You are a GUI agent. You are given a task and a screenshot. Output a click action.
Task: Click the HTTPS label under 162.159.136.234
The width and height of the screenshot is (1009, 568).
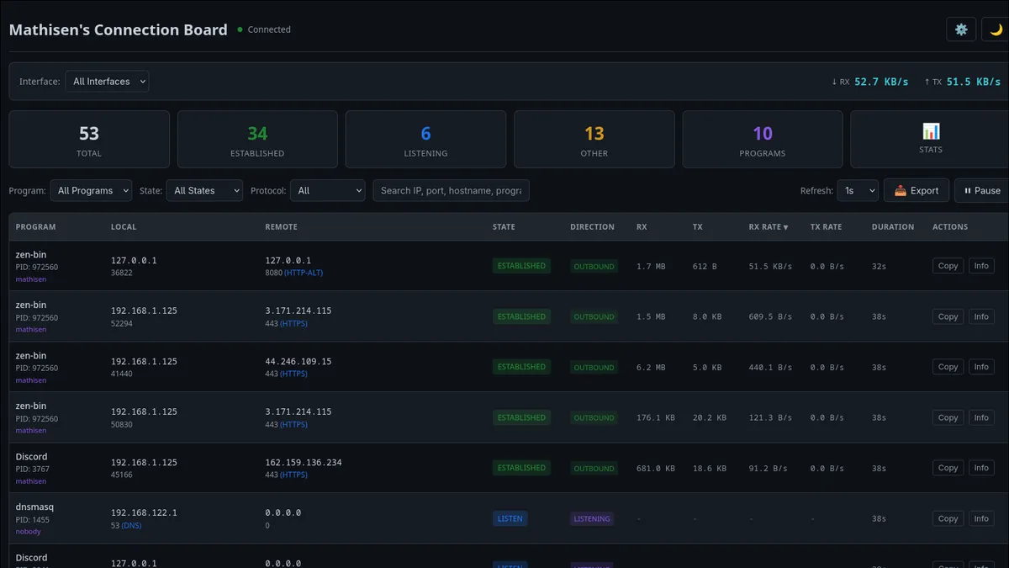[x=293, y=475]
